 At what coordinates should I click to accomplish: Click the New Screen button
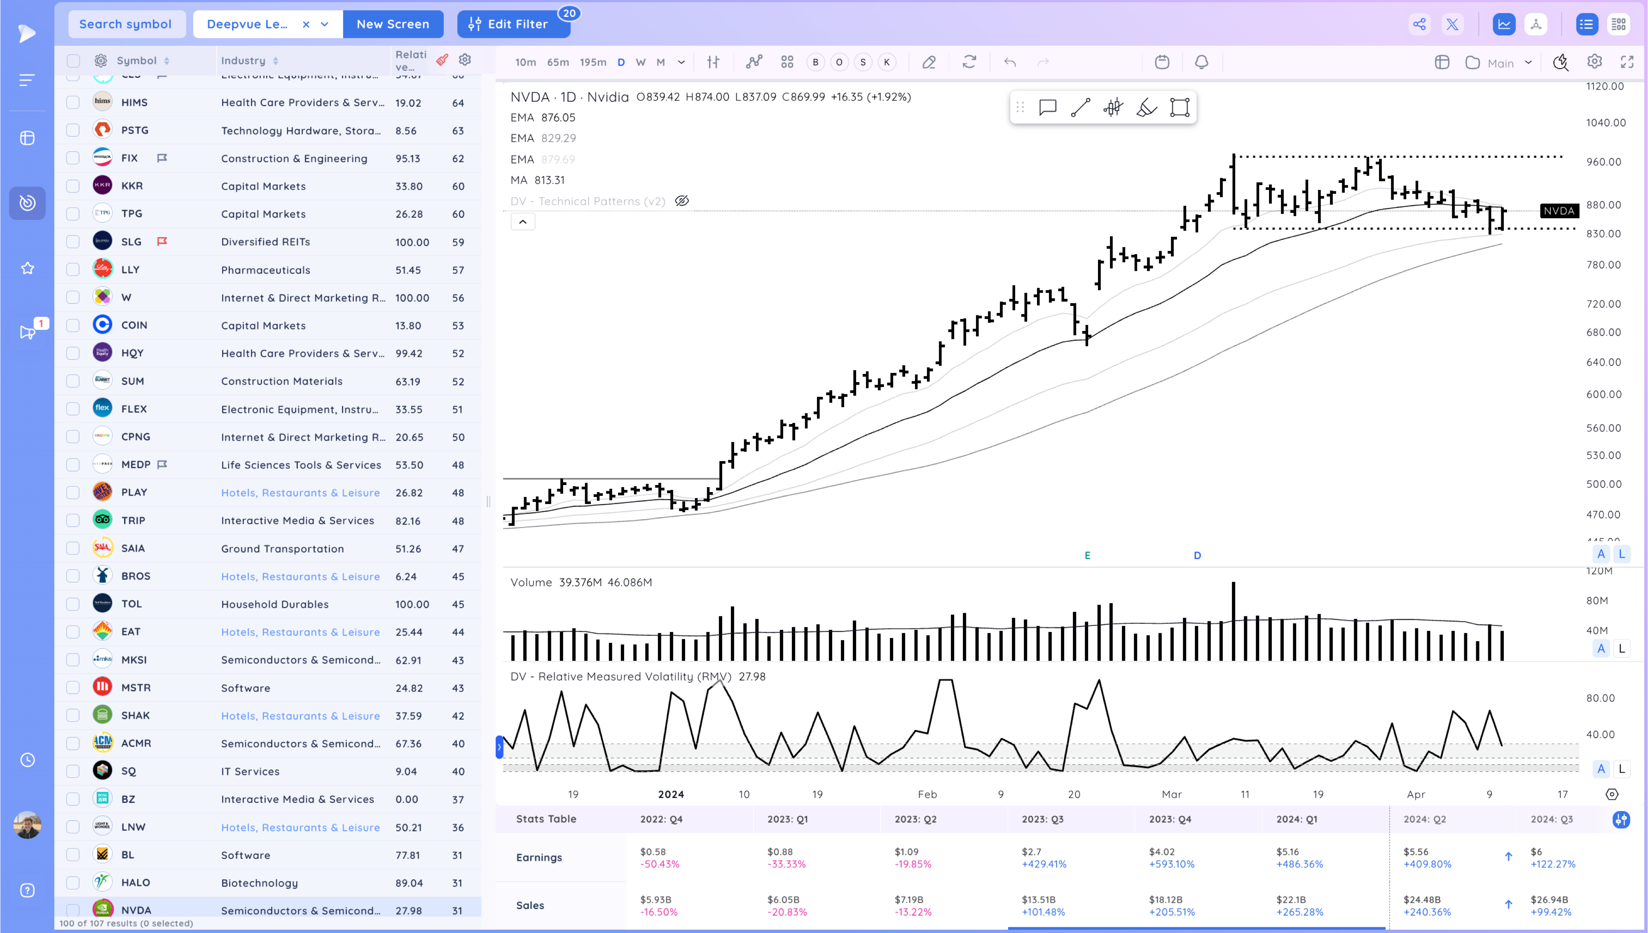pyautogui.click(x=393, y=24)
